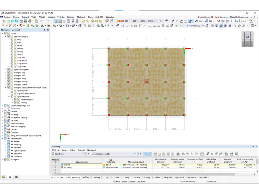Viewport: 259px width, 194px height.
Task: Collapse the Model tree node
Action: coord(2,33)
